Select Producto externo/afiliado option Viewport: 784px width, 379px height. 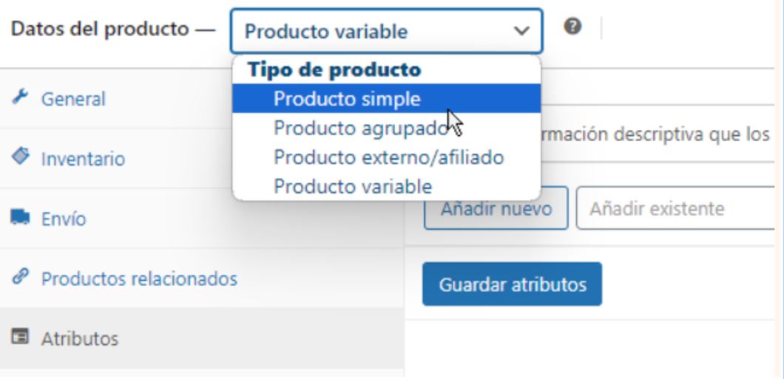tap(388, 157)
